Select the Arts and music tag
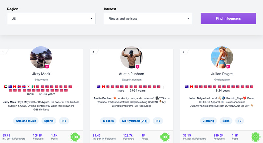 tap(26, 121)
